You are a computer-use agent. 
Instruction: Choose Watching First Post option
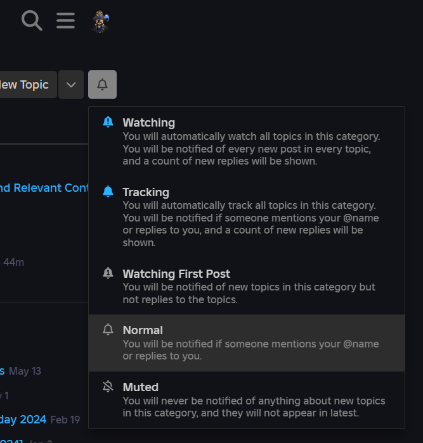coord(247,286)
